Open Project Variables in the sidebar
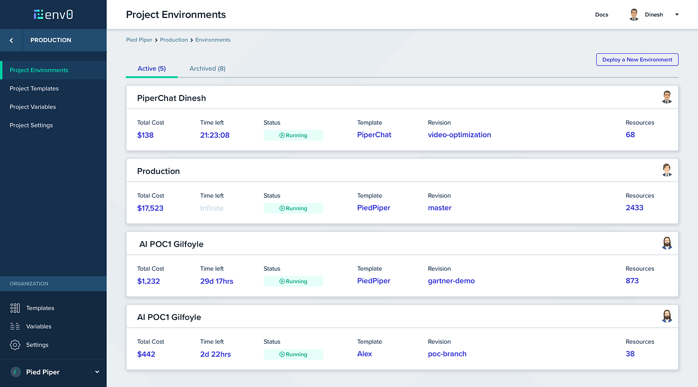 [x=33, y=107]
